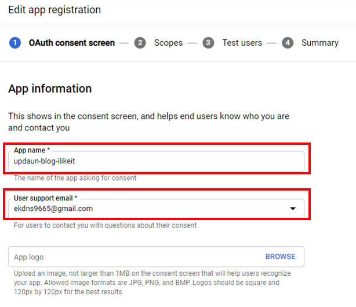Click the App logo field

click(x=156, y=257)
